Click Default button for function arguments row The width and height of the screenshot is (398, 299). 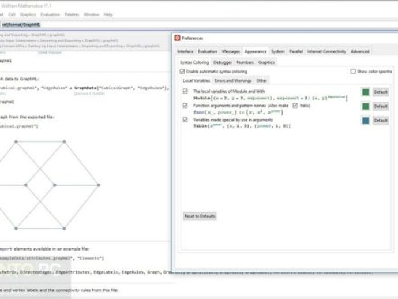(x=381, y=106)
